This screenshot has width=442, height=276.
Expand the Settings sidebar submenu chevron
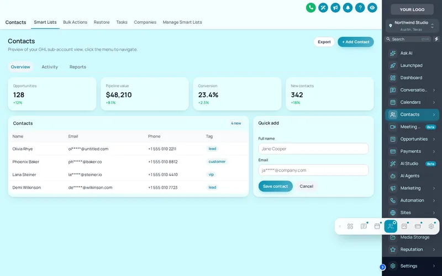click(x=434, y=266)
